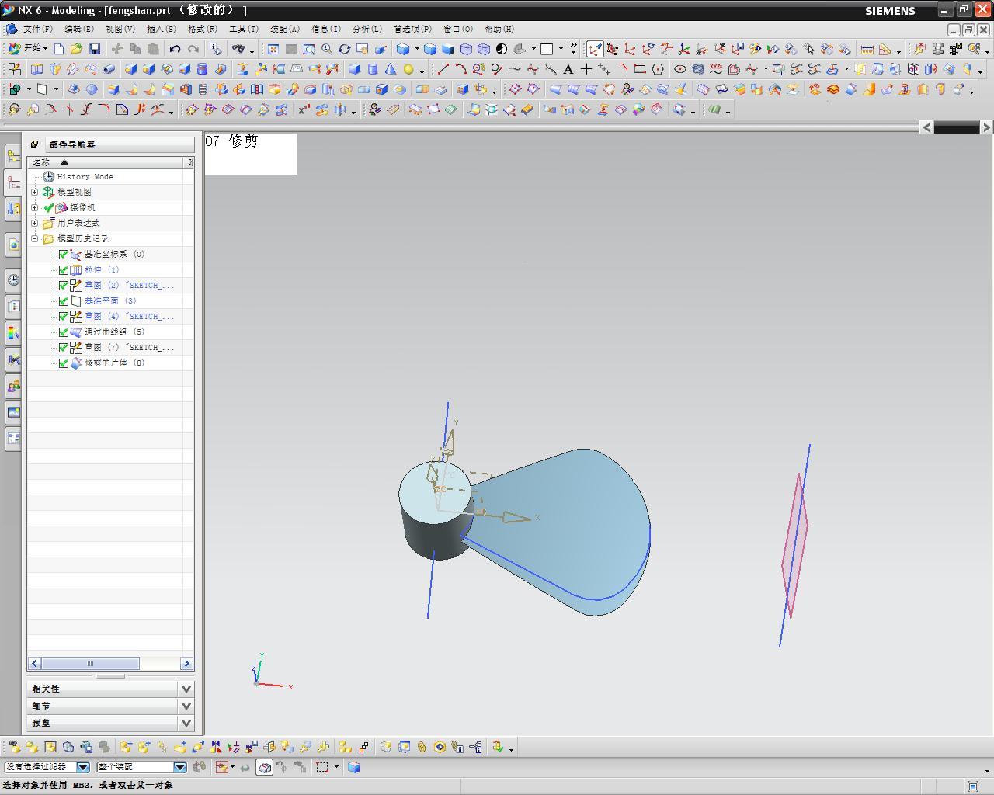Select 修剪的片体 (8) feature row
The height and width of the screenshot is (795, 994).
tap(110, 363)
